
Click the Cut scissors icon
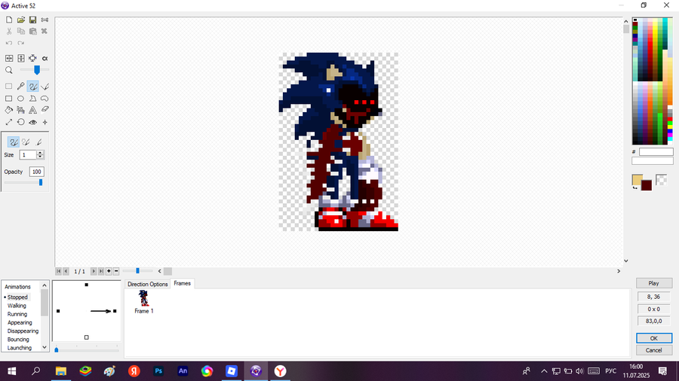[x=8, y=31]
